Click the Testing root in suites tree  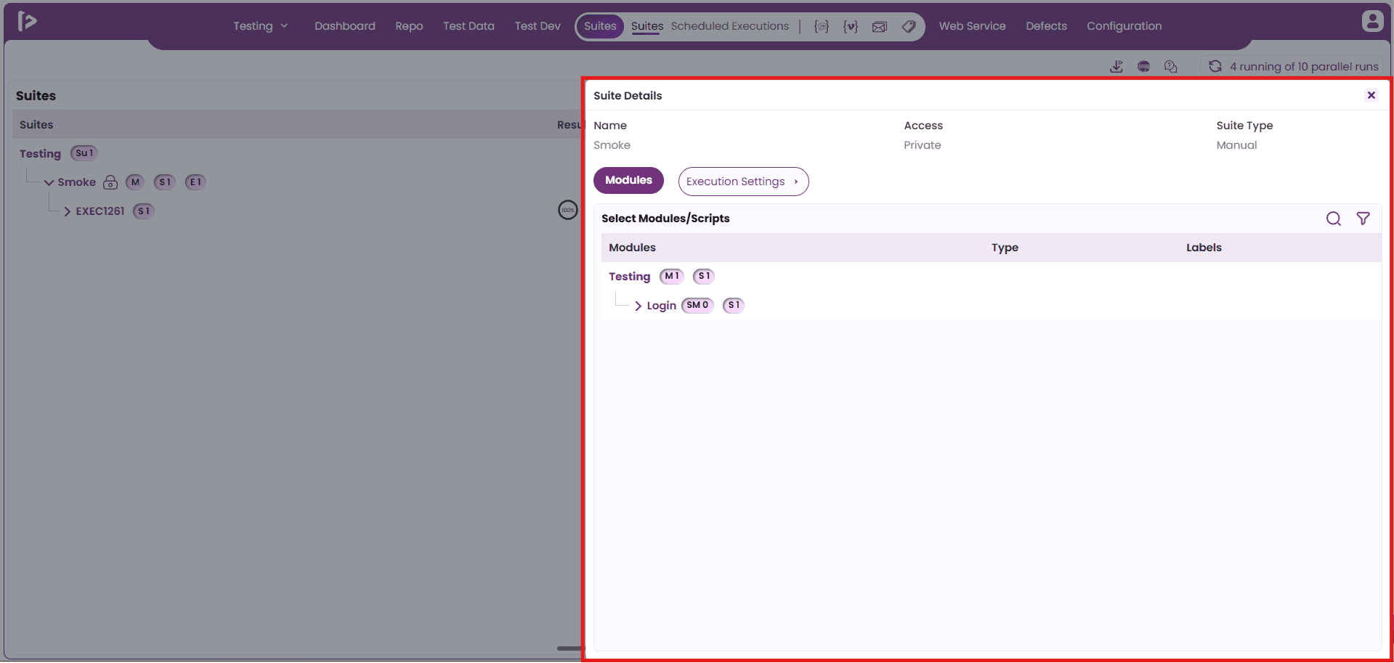pos(40,154)
